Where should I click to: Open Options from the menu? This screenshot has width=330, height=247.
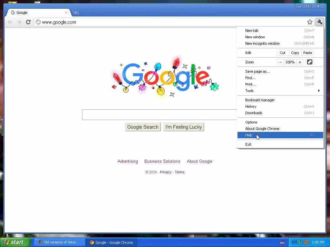click(280, 122)
